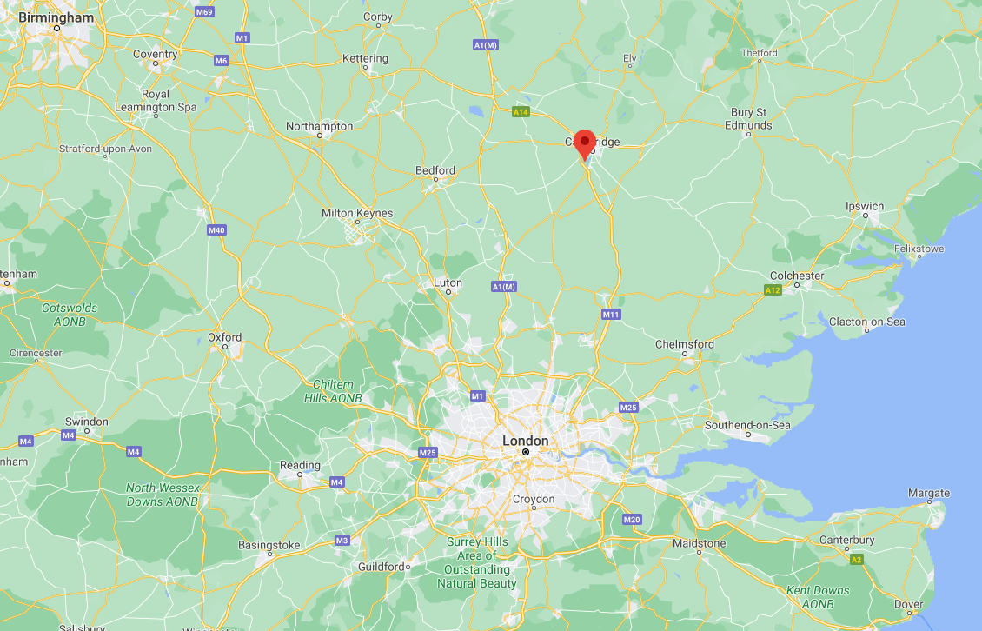Click the red location pin on Cambridge

[585, 145]
